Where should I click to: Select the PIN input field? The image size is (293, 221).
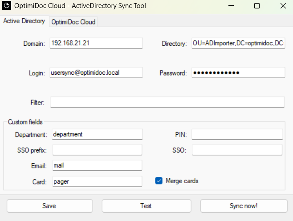237,134
